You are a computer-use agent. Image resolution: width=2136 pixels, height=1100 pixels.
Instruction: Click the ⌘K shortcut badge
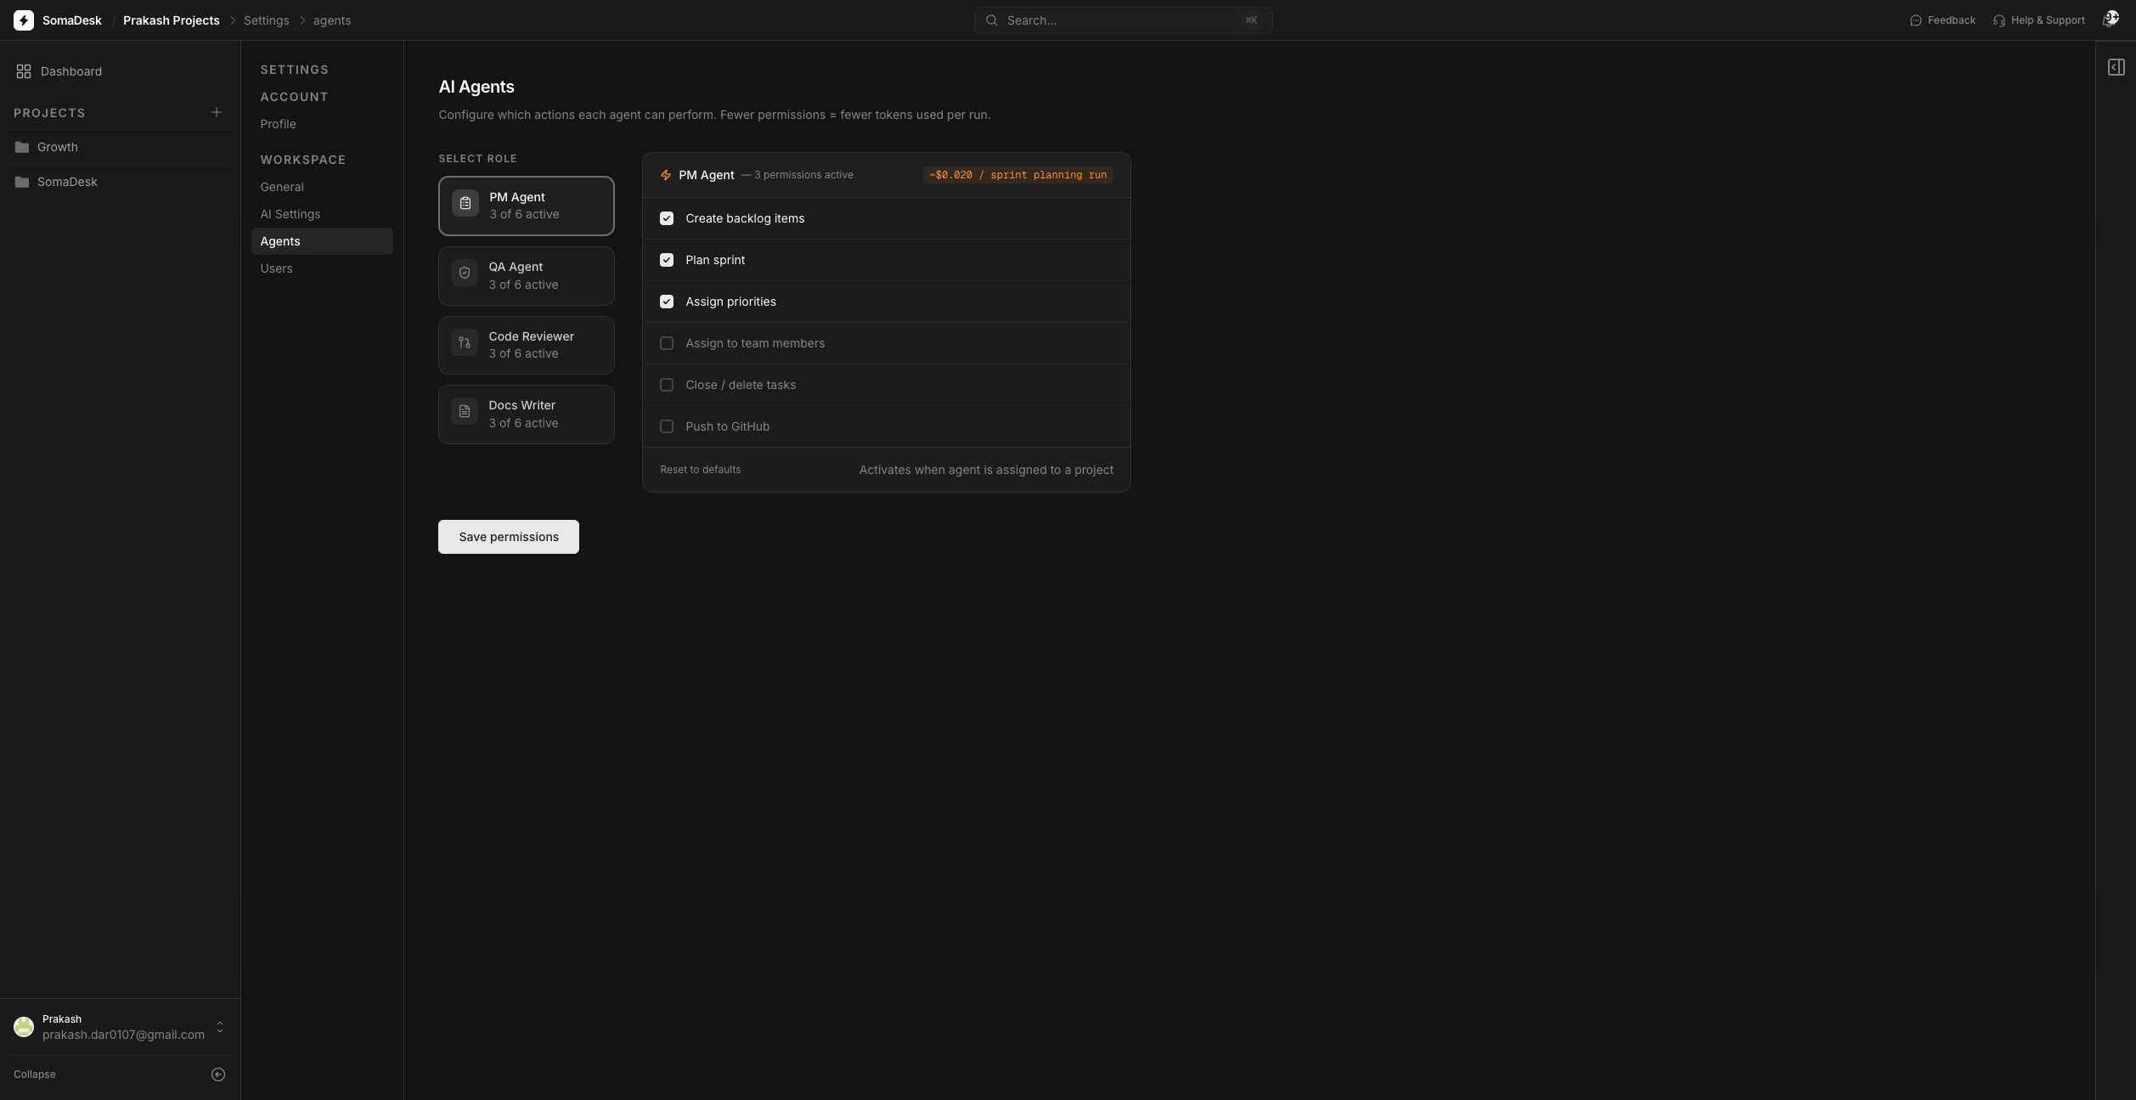(1251, 20)
